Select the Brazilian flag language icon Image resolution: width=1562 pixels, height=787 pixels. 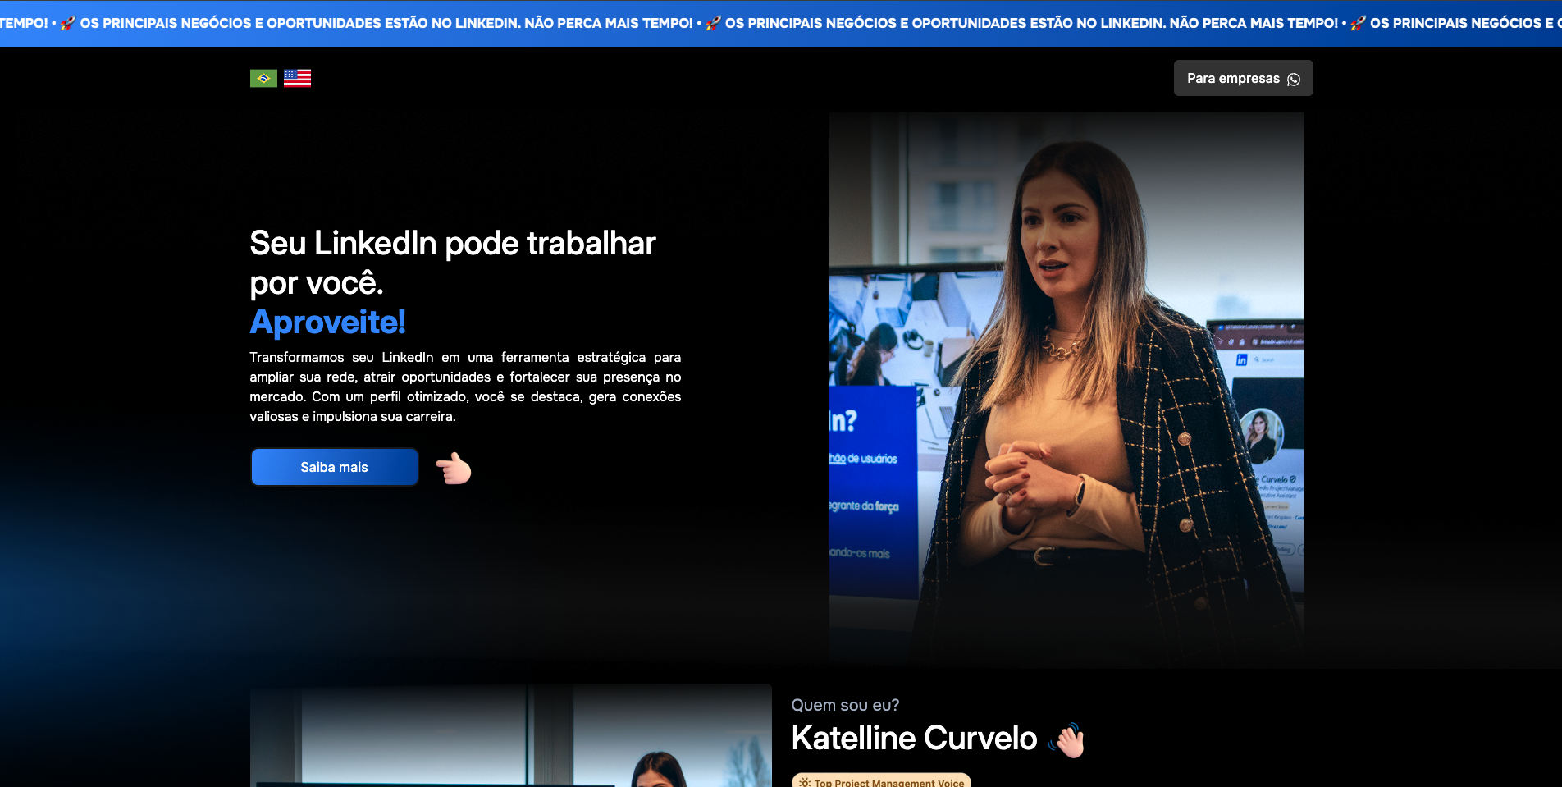(x=263, y=78)
